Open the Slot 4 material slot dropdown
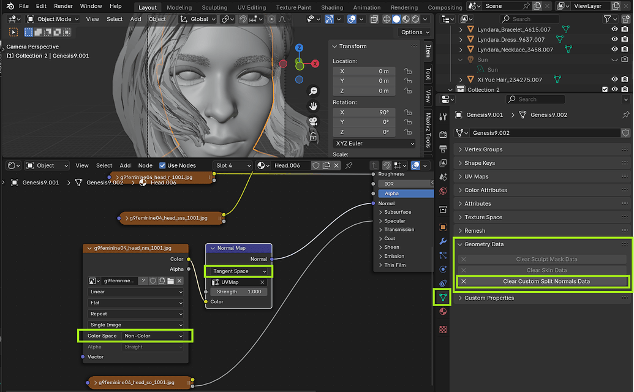Screen dimensions: 634x392 233,165
